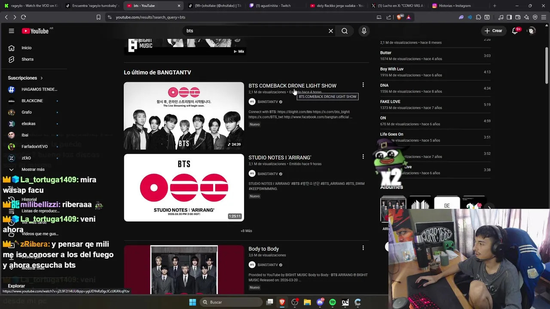Switch to the Lucho en X tab
The height and width of the screenshot is (309, 550).
397,6
